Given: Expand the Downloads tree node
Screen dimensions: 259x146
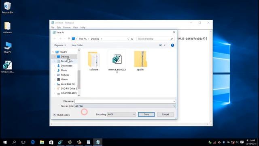Looking at the screenshot, I should [55, 66].
